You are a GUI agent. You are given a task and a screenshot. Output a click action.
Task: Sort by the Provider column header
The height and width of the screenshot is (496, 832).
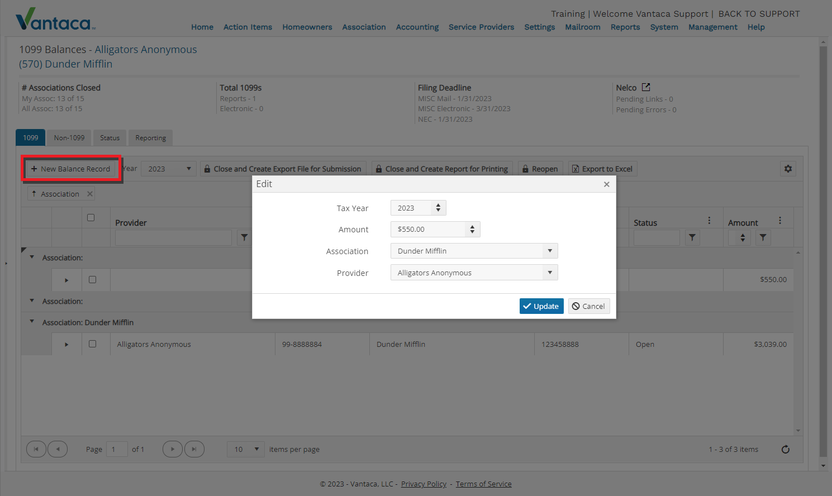[x=131, y=223]
